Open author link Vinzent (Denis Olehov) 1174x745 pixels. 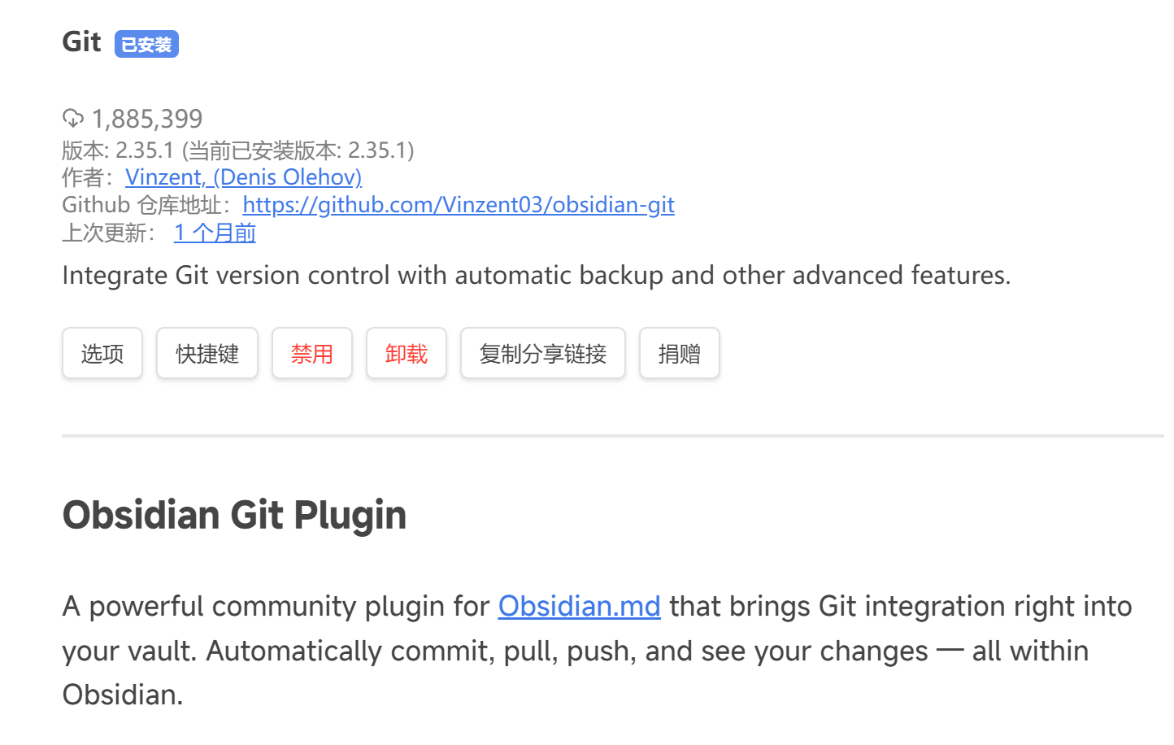pos(243,177)
